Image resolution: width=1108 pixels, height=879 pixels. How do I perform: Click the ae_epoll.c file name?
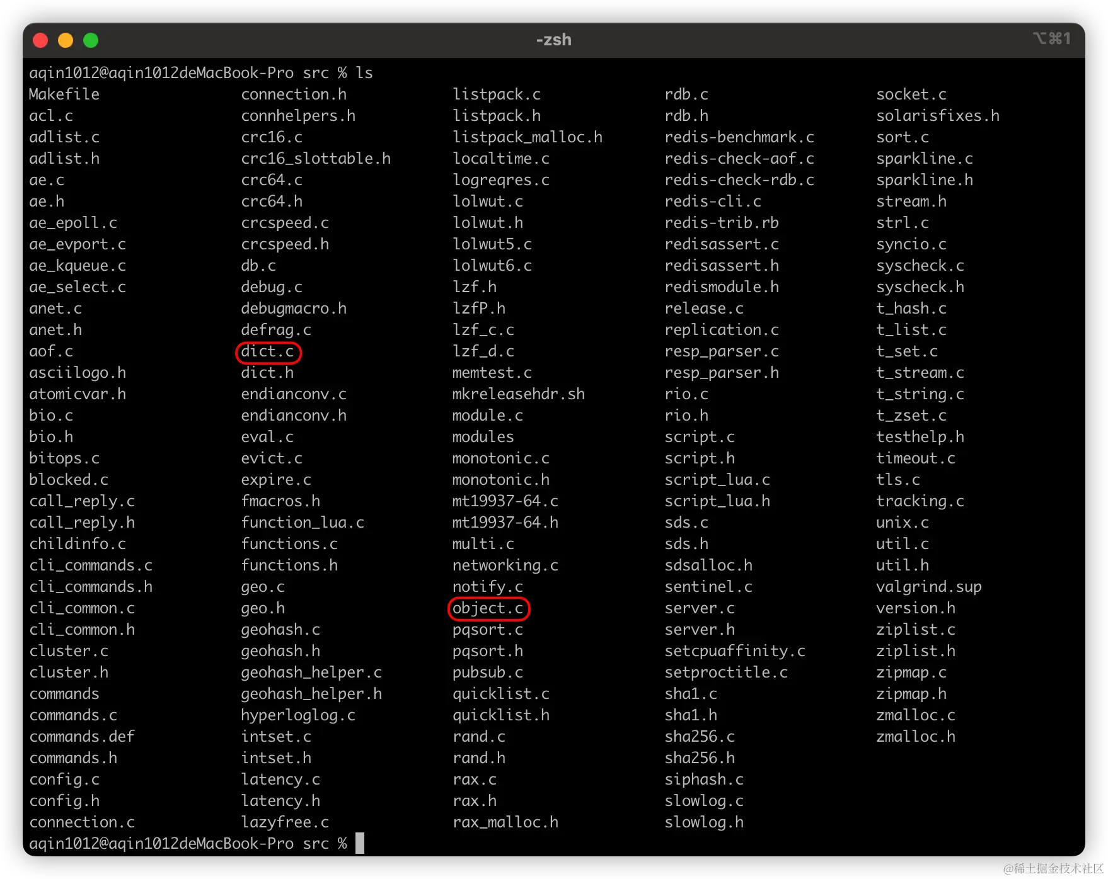[73, 223]
